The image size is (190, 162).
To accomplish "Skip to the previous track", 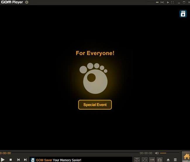I will [18, 160].
